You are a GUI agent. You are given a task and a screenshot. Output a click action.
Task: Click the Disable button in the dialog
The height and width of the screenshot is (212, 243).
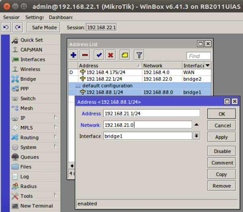222,151
